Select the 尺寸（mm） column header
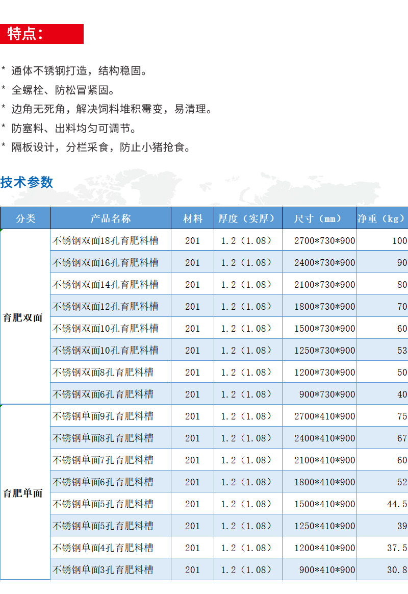 [319, 218]
